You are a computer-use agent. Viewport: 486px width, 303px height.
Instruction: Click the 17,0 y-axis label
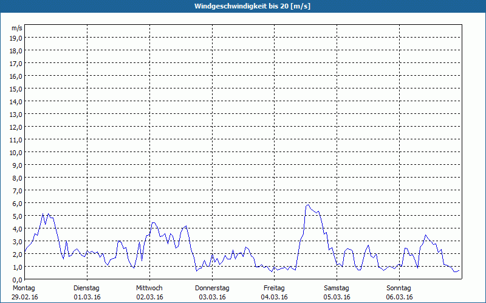point(16,64)
